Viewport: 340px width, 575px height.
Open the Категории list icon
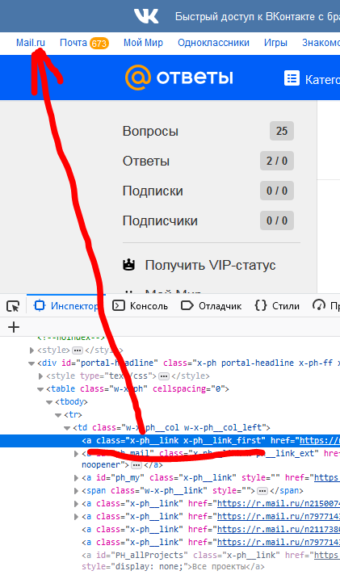click(x=292, y=78)
